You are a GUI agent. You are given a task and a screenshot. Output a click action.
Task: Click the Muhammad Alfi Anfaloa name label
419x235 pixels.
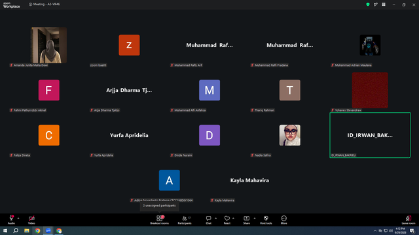click(x=188, y=110)
